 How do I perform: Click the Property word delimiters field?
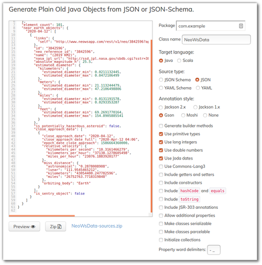(214, 250)
